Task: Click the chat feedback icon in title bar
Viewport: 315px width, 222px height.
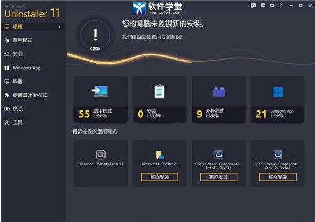Action: coord(254,5)
